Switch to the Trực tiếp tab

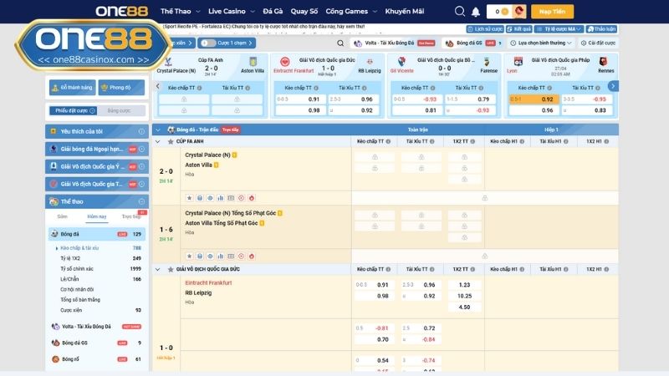[131, 216]
